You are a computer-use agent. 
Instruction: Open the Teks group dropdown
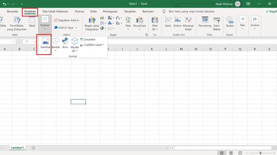pyautogui.click(x=242, y=23)
